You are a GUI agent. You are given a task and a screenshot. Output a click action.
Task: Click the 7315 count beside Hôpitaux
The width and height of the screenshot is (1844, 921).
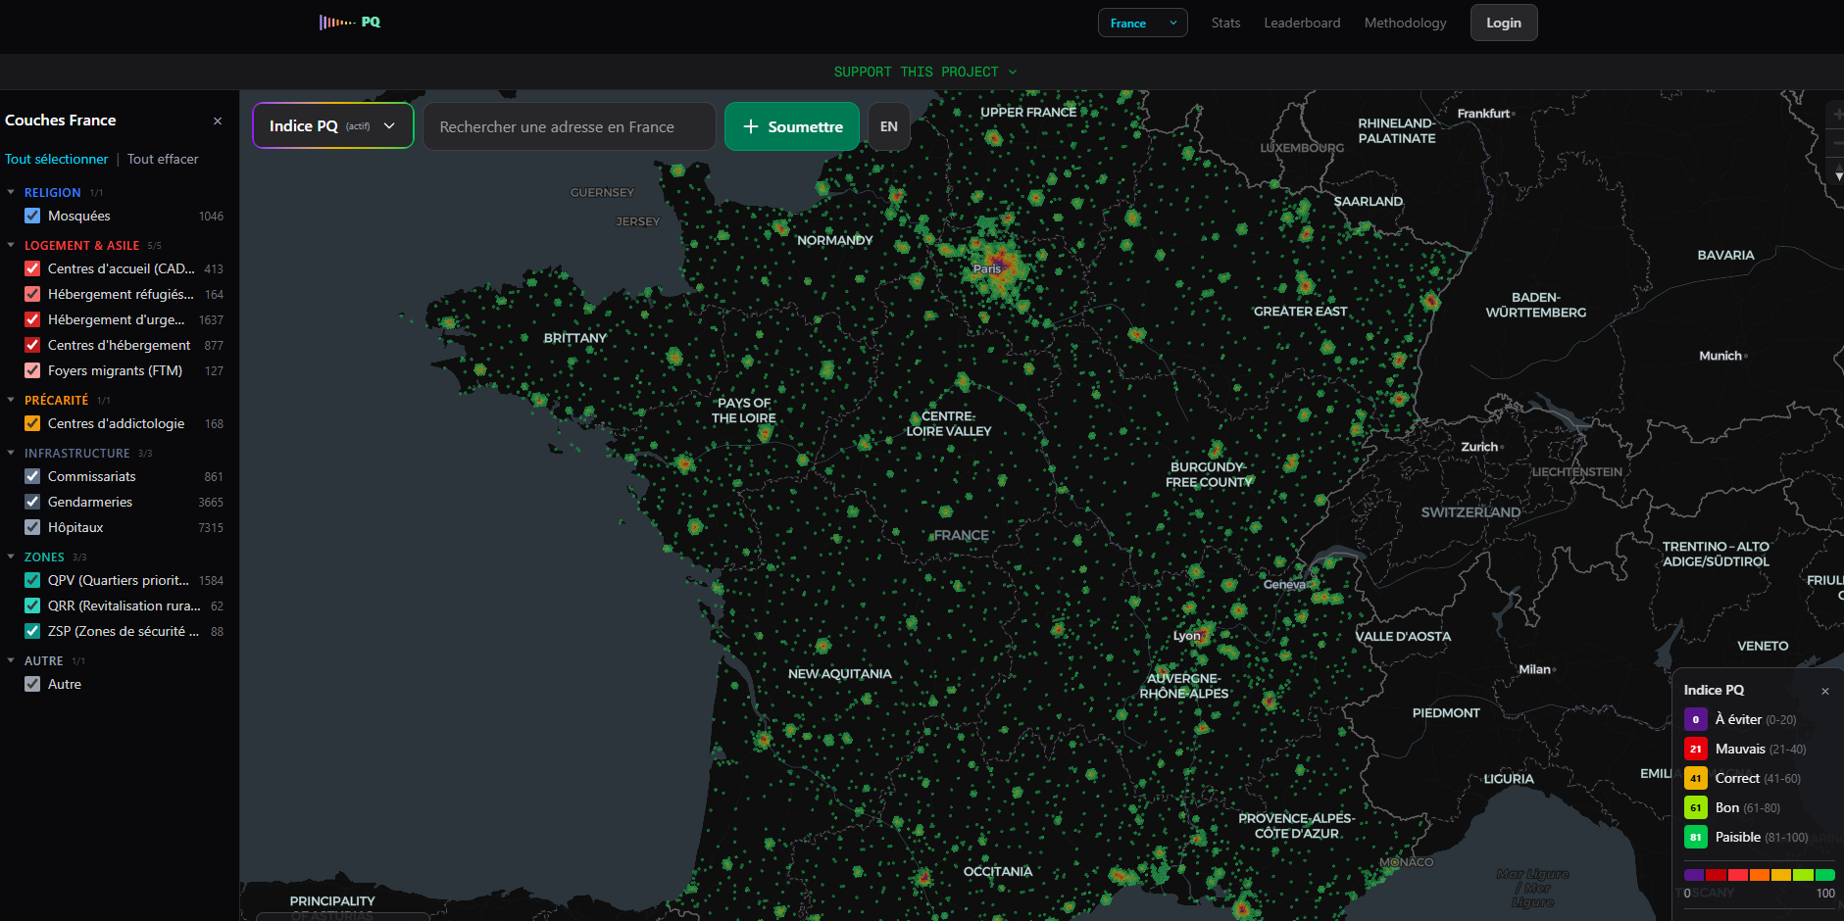211,528
